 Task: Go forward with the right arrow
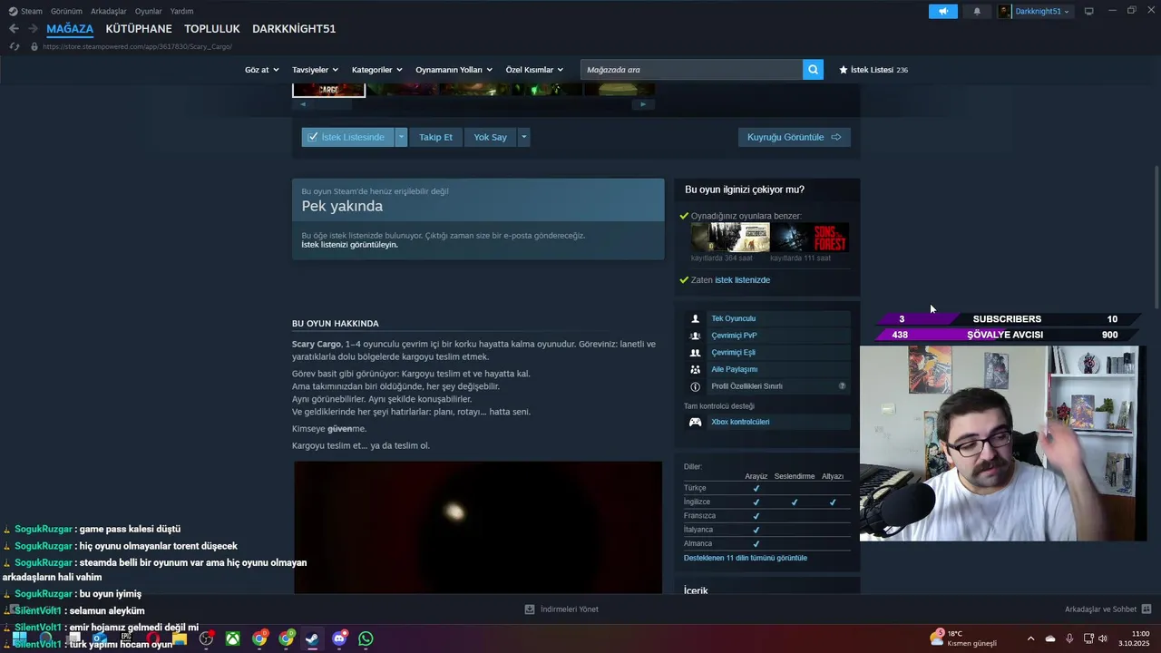click(x=33, y=29)
